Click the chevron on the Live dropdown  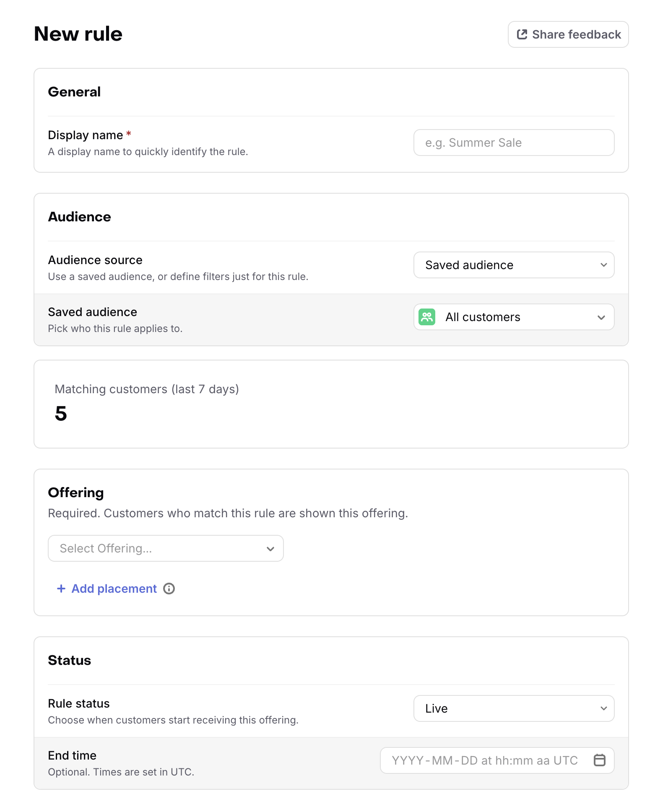point(603,708)
